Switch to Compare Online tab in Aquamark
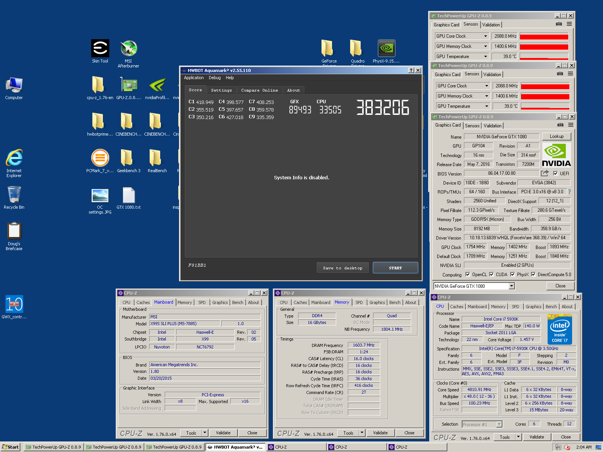Image resolution: width=603 pixels, height=452 pixels. [x=260, y=90]
